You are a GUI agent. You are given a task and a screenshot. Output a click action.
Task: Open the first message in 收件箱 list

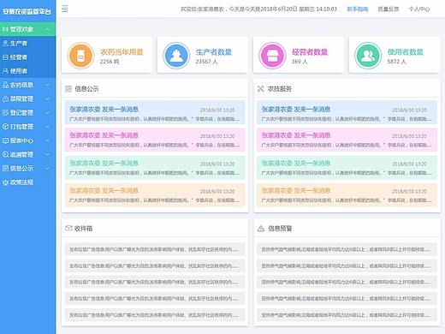pyautogui.click(x=155, y=249)
